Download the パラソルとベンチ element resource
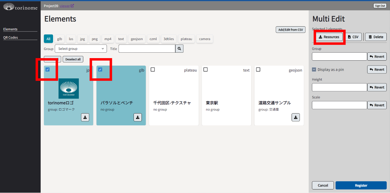 coord(138,117)
